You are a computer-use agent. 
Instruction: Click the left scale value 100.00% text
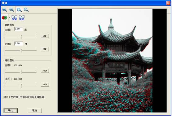point(18,65)
